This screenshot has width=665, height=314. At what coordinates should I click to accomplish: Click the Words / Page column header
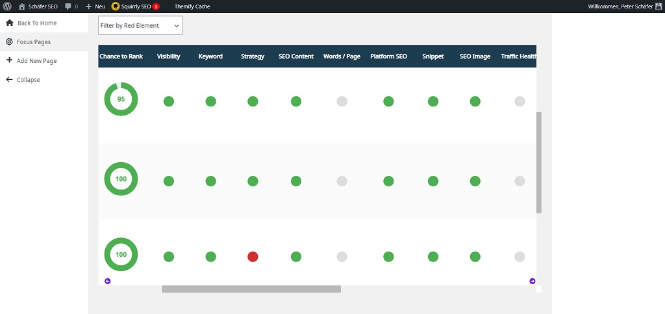click(342, 56)
